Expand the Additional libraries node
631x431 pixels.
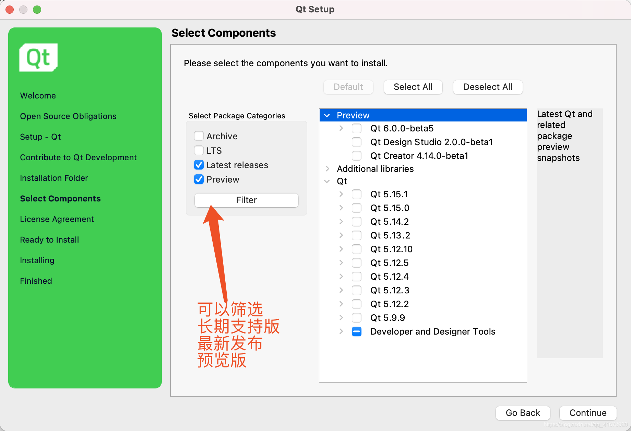(327, 168)
